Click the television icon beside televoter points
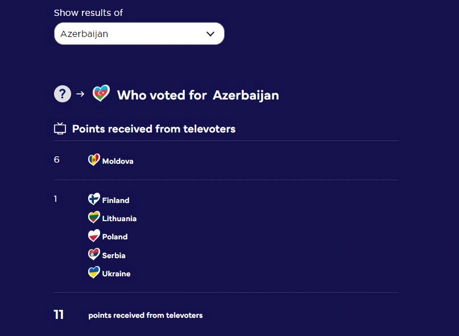 click(60, 129)
